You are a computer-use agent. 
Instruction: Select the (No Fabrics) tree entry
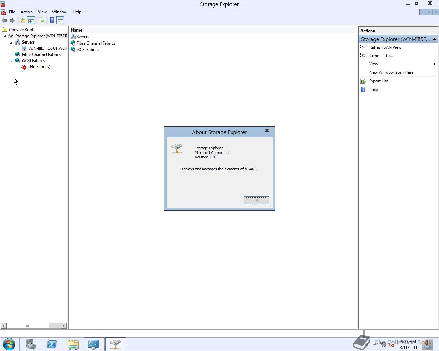(x=39, y=67)
